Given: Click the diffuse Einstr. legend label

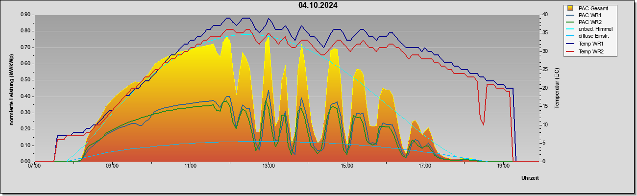Looking at the screenshot, I should 595,37.
